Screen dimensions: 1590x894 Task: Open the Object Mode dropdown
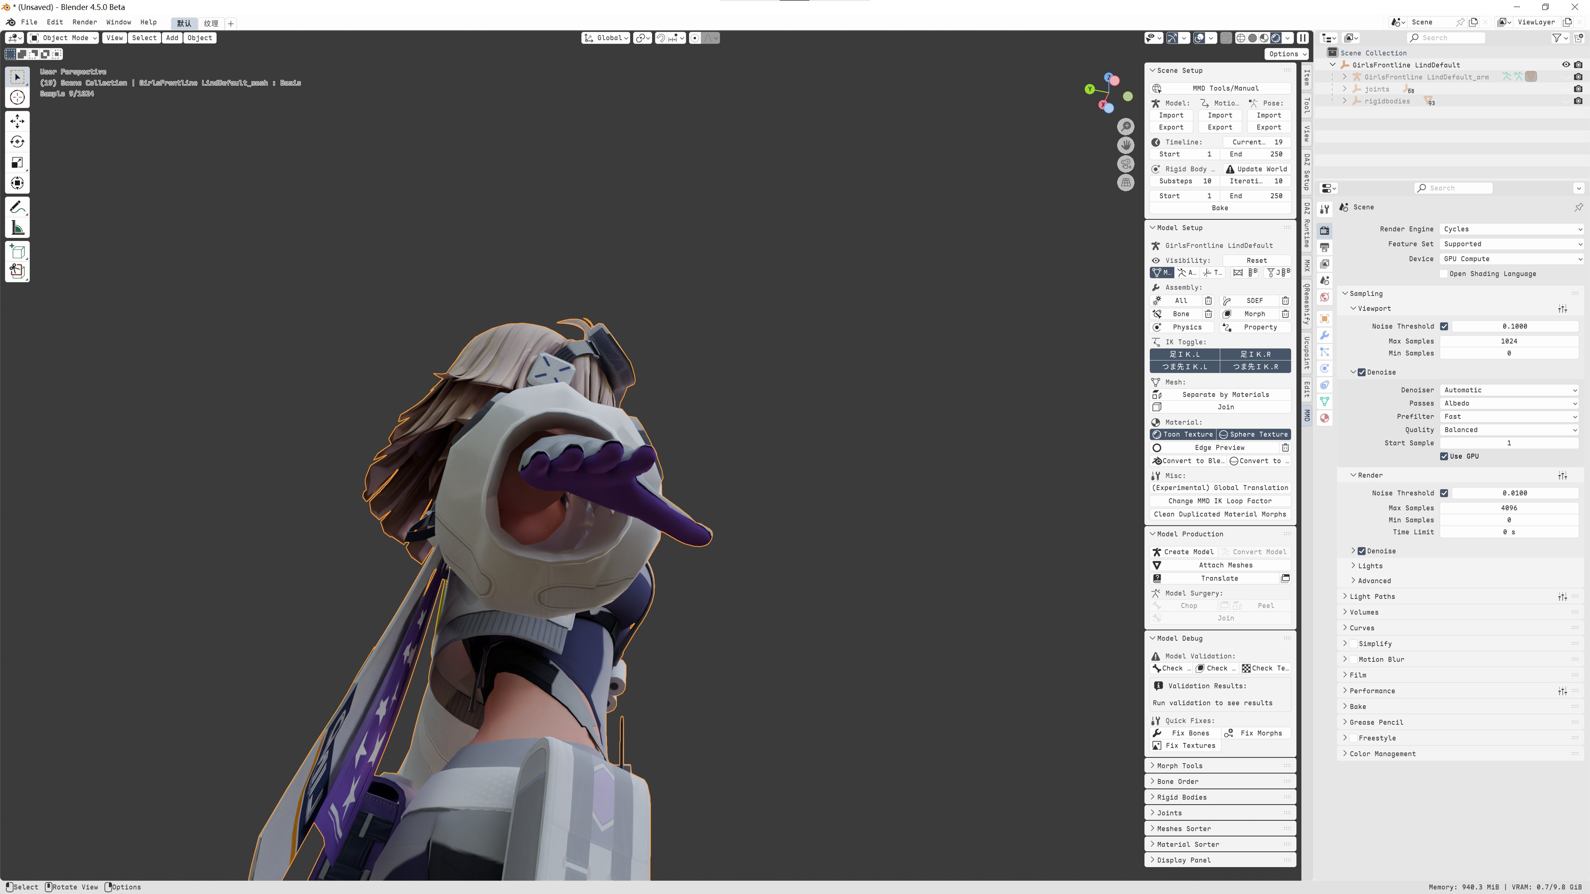[x=64, y=38]
